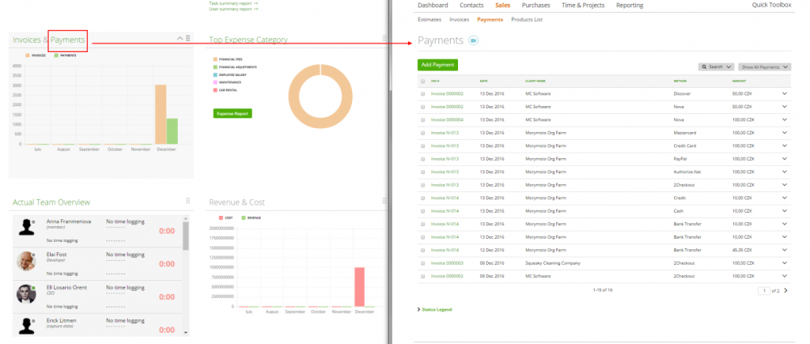Click Top Expense Category widget drag handle
The height and width of the screenshot is (344, 810).
[384, 38]
